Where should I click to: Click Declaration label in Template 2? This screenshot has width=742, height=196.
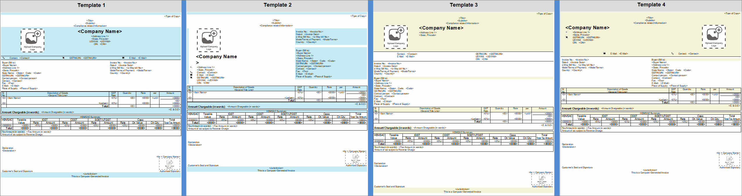[x=194, y=142]
